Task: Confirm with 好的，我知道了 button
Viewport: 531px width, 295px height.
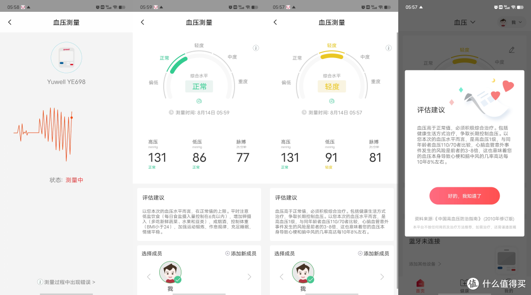Action: [465, 196]
